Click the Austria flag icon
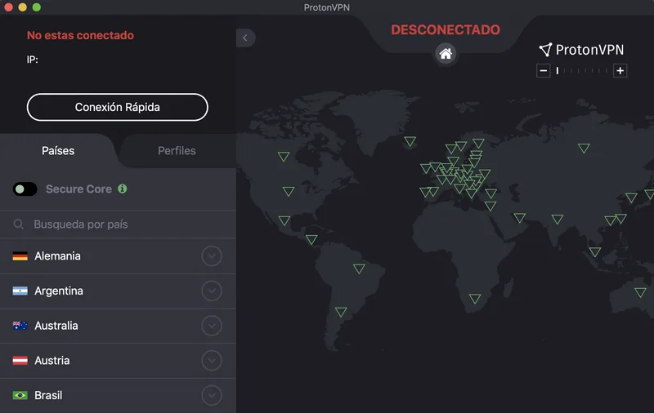Image resolution: width=654 pixels, height=413 pixels. point(20,361)
